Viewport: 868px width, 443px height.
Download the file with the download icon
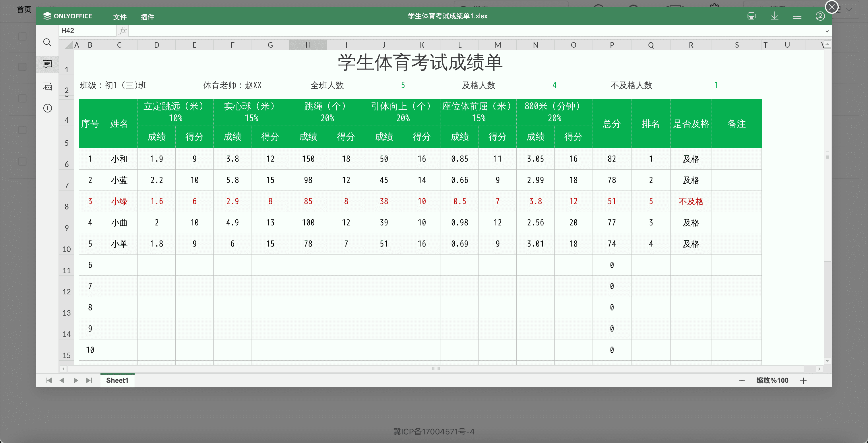point(775,16)
